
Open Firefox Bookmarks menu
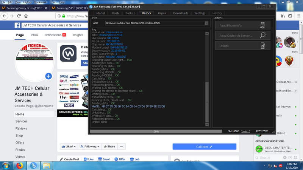(41, 2)
